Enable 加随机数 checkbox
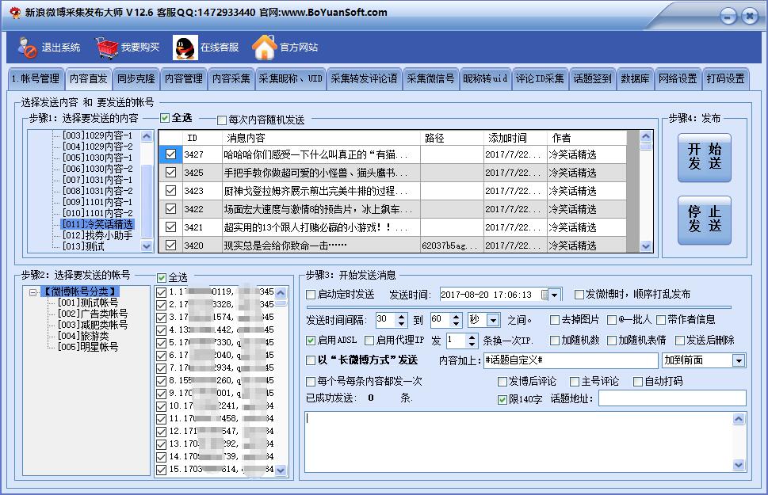Image resolution: width=768 pixels, height=495 pixels. (555, 341)
